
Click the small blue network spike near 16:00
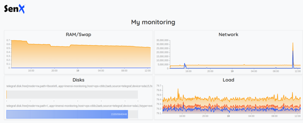185,64
